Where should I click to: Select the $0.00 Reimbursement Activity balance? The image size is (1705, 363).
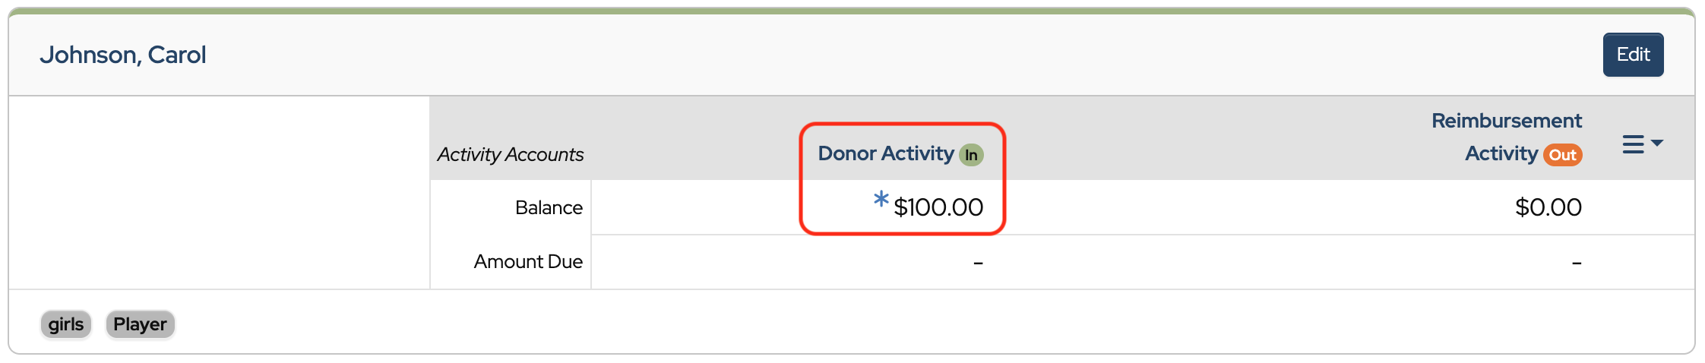(1548, 207)
